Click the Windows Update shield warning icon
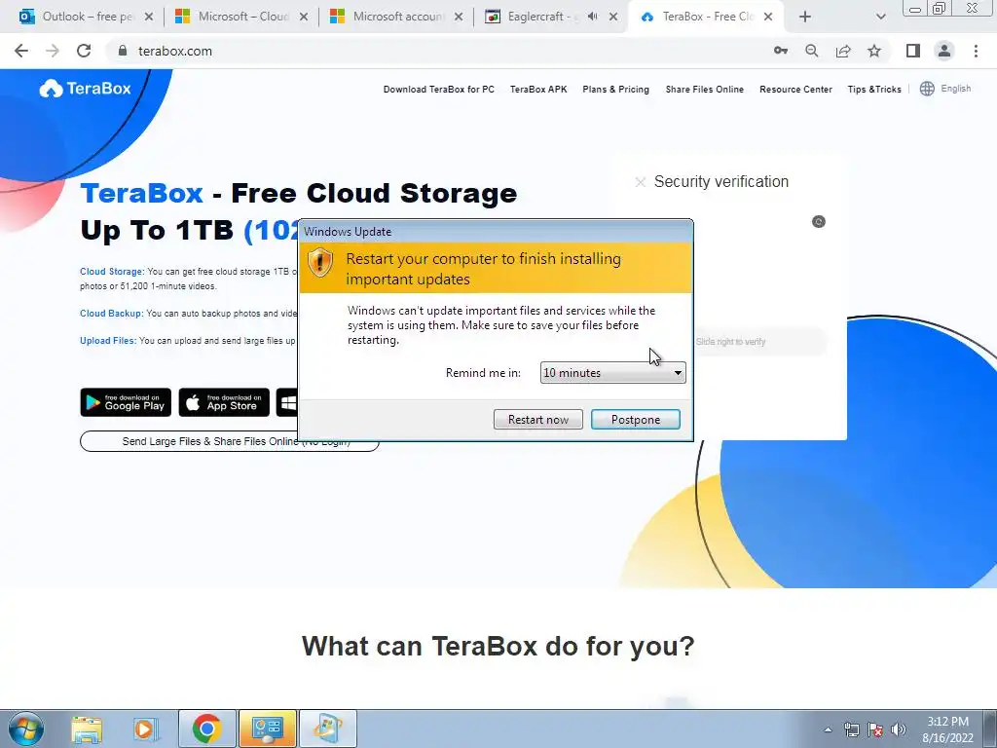The height and width of the screenshot is (748, 997). [319, 262]
